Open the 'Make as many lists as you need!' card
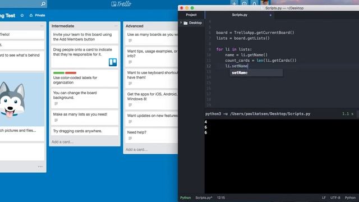 (x=85, y=117)
